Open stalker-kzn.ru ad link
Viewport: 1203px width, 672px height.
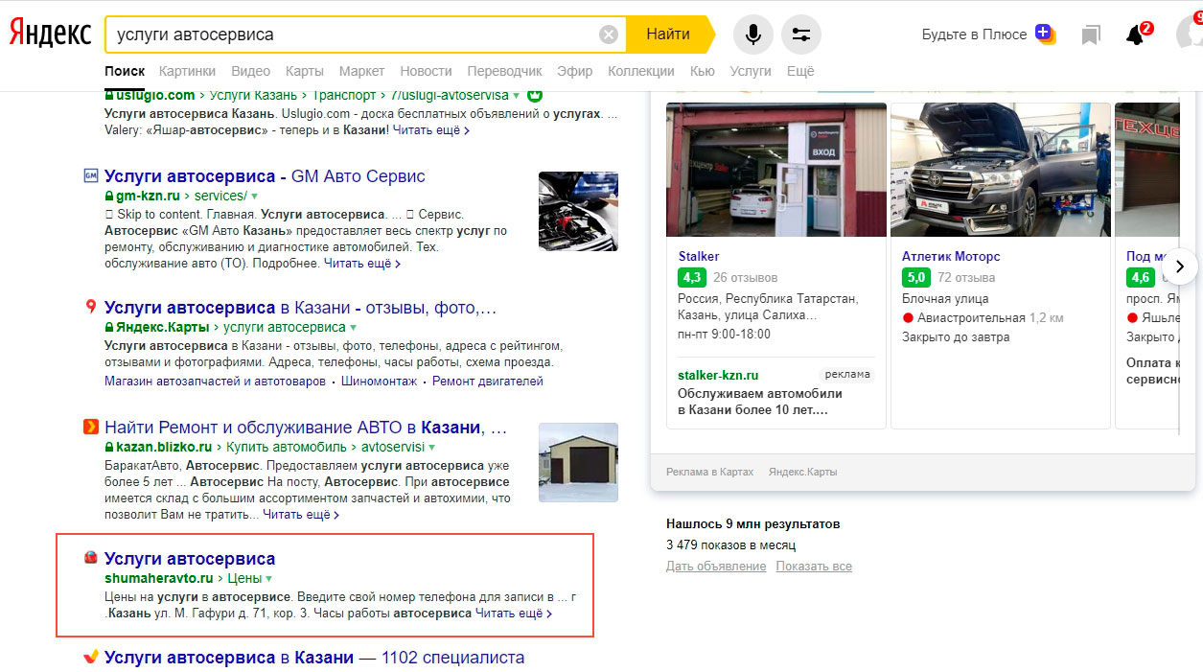click(x=718, y=375)
